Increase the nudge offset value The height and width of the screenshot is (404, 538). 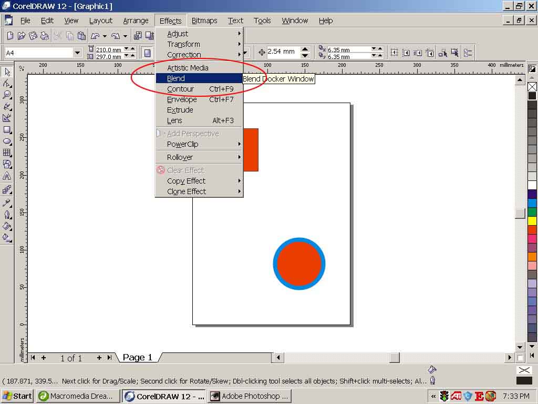coord(305,49)
